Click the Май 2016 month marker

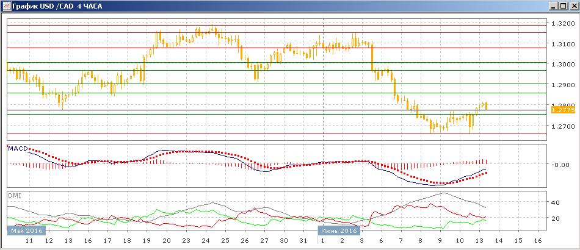tap(26, 231)
